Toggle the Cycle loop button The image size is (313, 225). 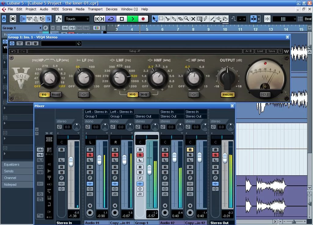click(111, 19)
